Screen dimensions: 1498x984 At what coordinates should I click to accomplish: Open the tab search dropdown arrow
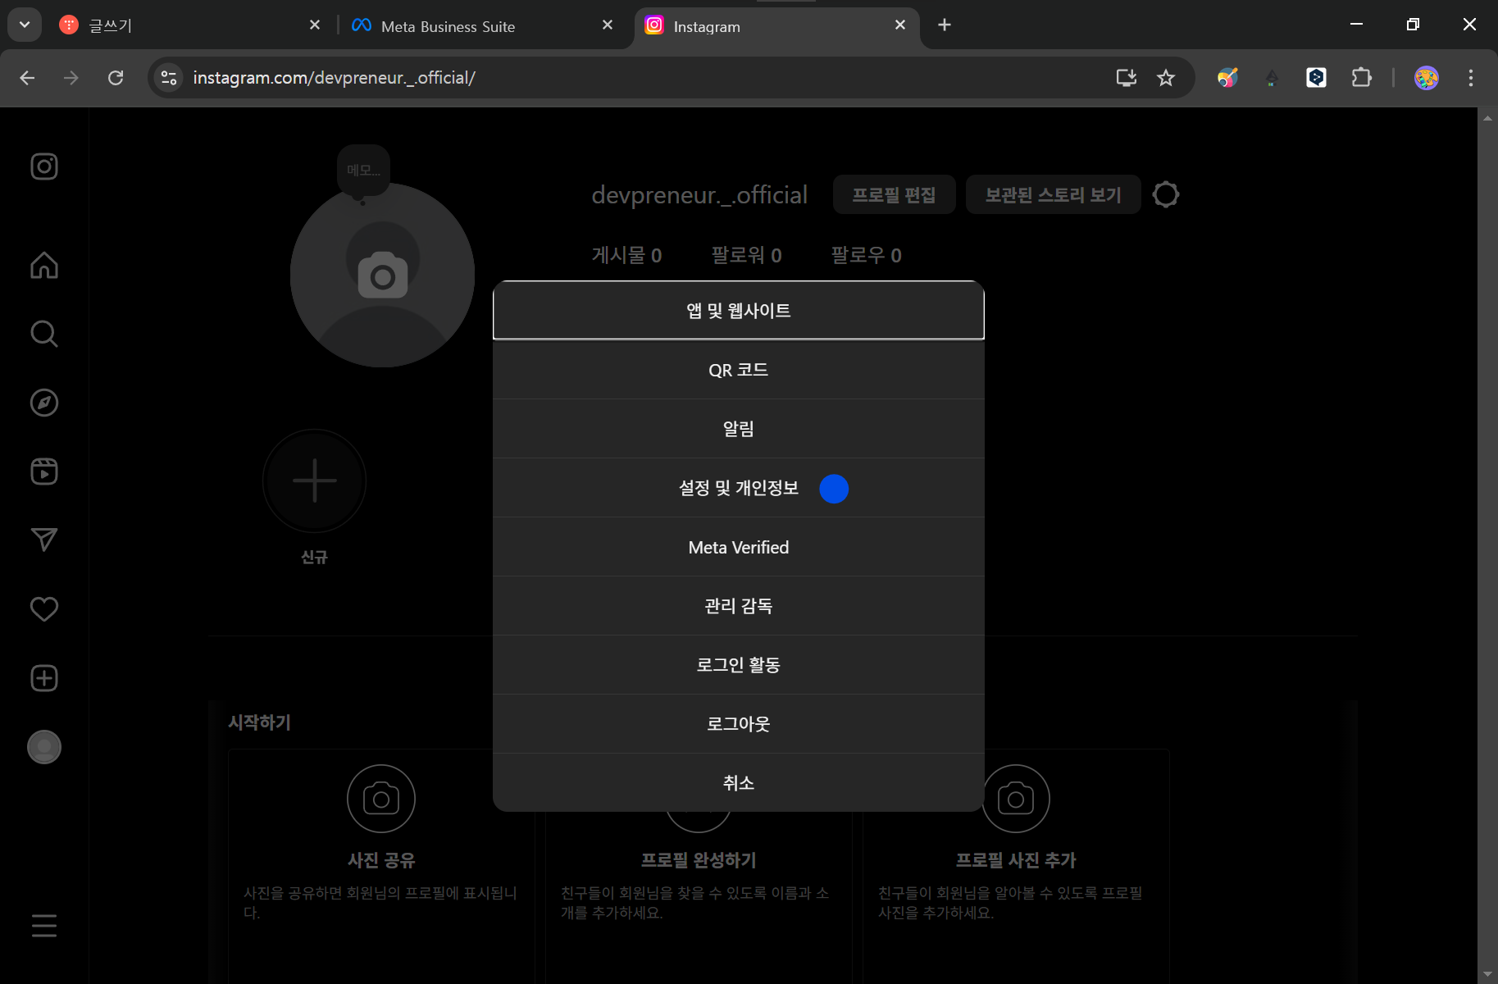(25, 25)
